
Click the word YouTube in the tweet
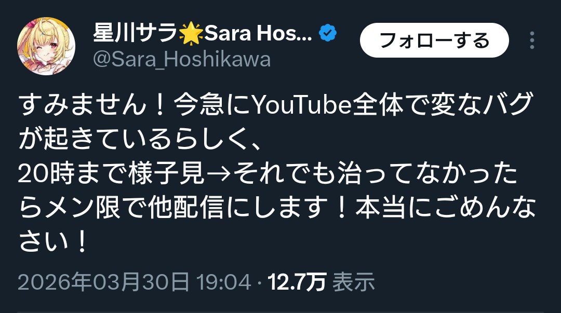(x=302, y=105)
